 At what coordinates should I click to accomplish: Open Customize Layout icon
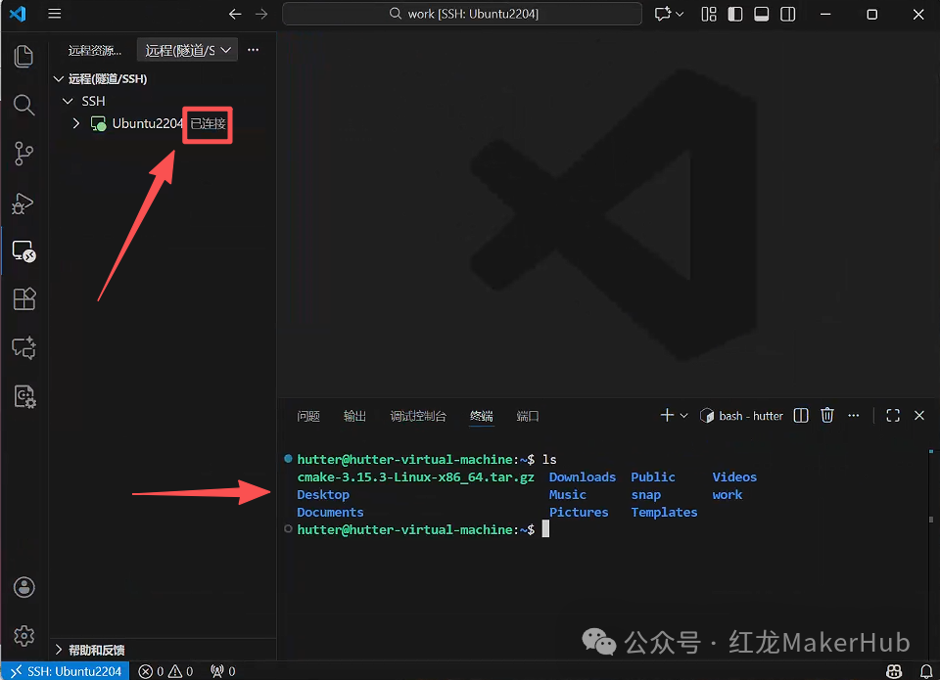click(x=709, y=14)
